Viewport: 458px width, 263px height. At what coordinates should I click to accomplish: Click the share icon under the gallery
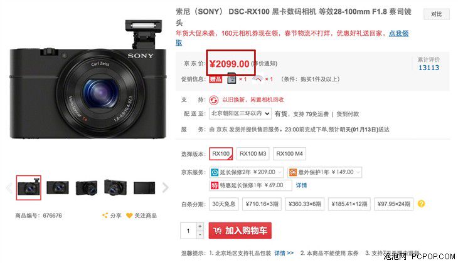(105, 215)
